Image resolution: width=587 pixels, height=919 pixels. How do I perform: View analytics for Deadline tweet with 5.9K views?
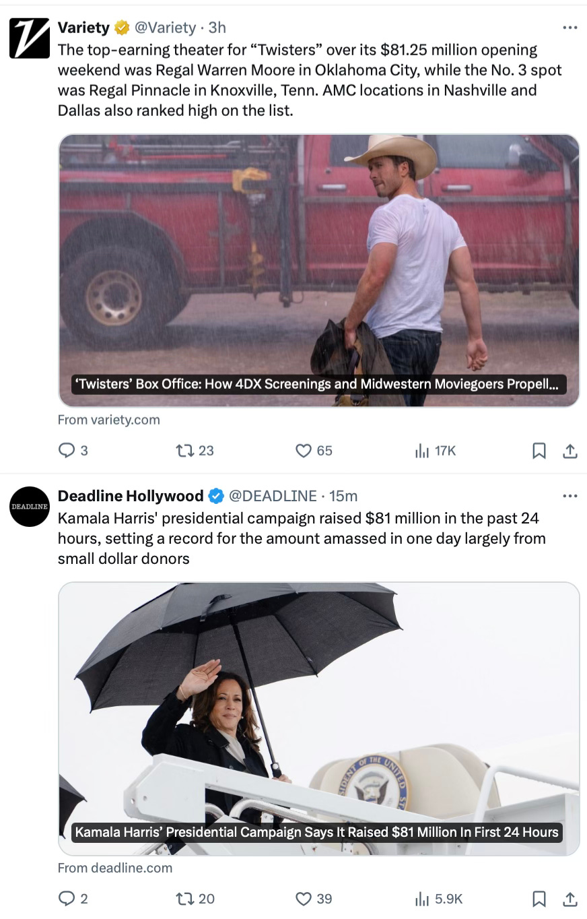click(422, 898)
